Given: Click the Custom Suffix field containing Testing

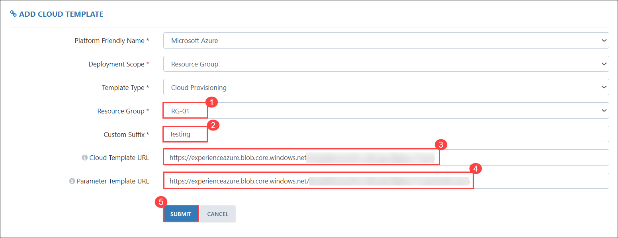Looking at the screenshot, I should click(386, 134).
